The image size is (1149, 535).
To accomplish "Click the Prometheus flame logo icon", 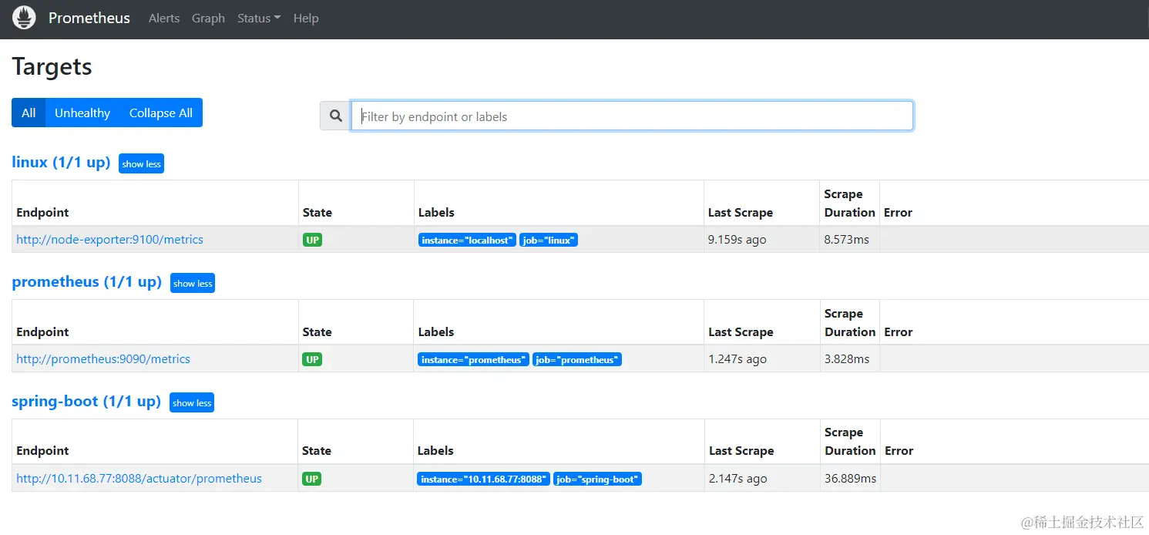I will click(x=24, y=18).
